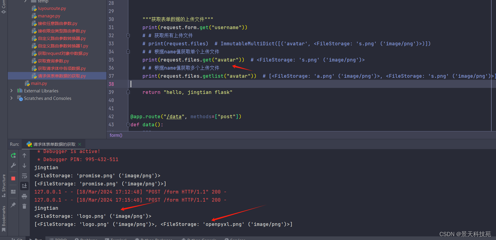Image resolution: width=496 pixels, height=240 pixels.
Task: Pin the Run tab with pin icon
Action: [x=13, y=205]
